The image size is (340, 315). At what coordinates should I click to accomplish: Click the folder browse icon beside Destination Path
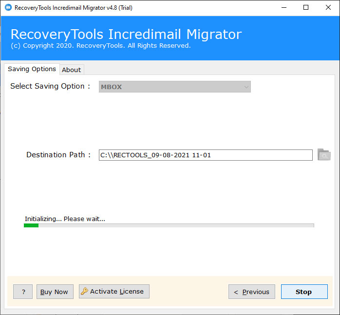coord(324,154)
